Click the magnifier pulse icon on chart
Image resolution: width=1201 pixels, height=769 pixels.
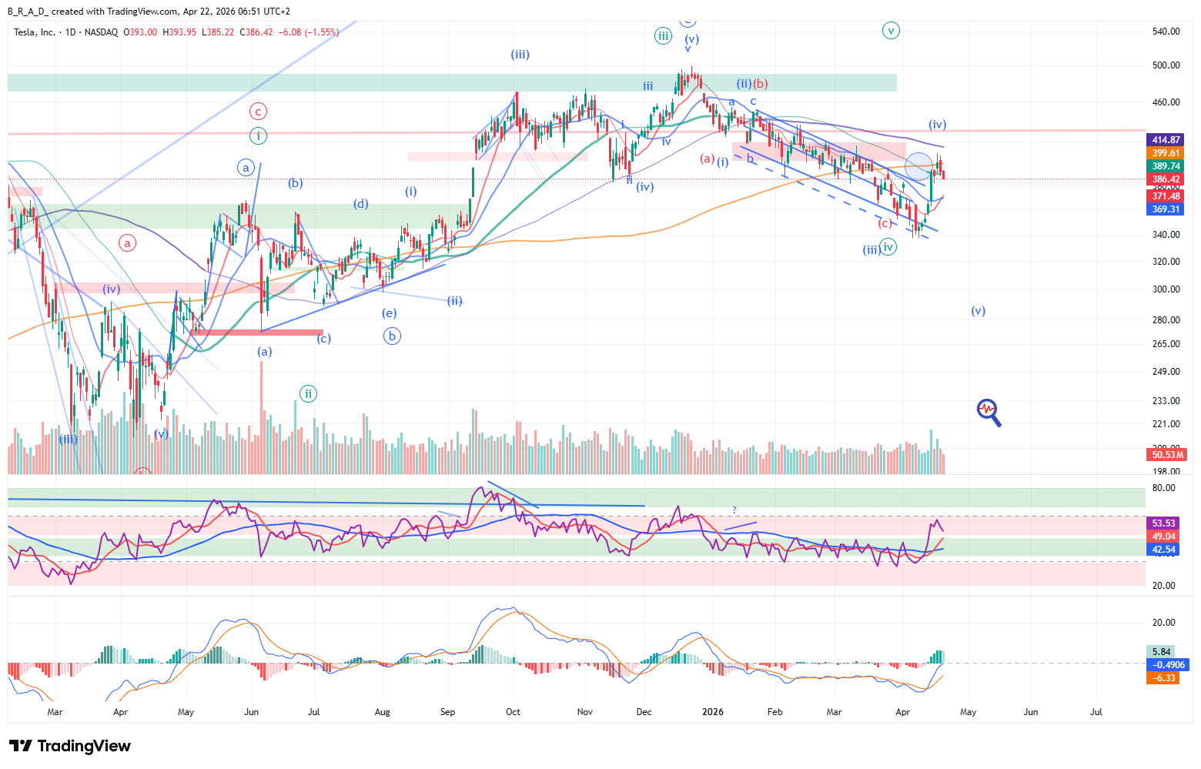989,412
